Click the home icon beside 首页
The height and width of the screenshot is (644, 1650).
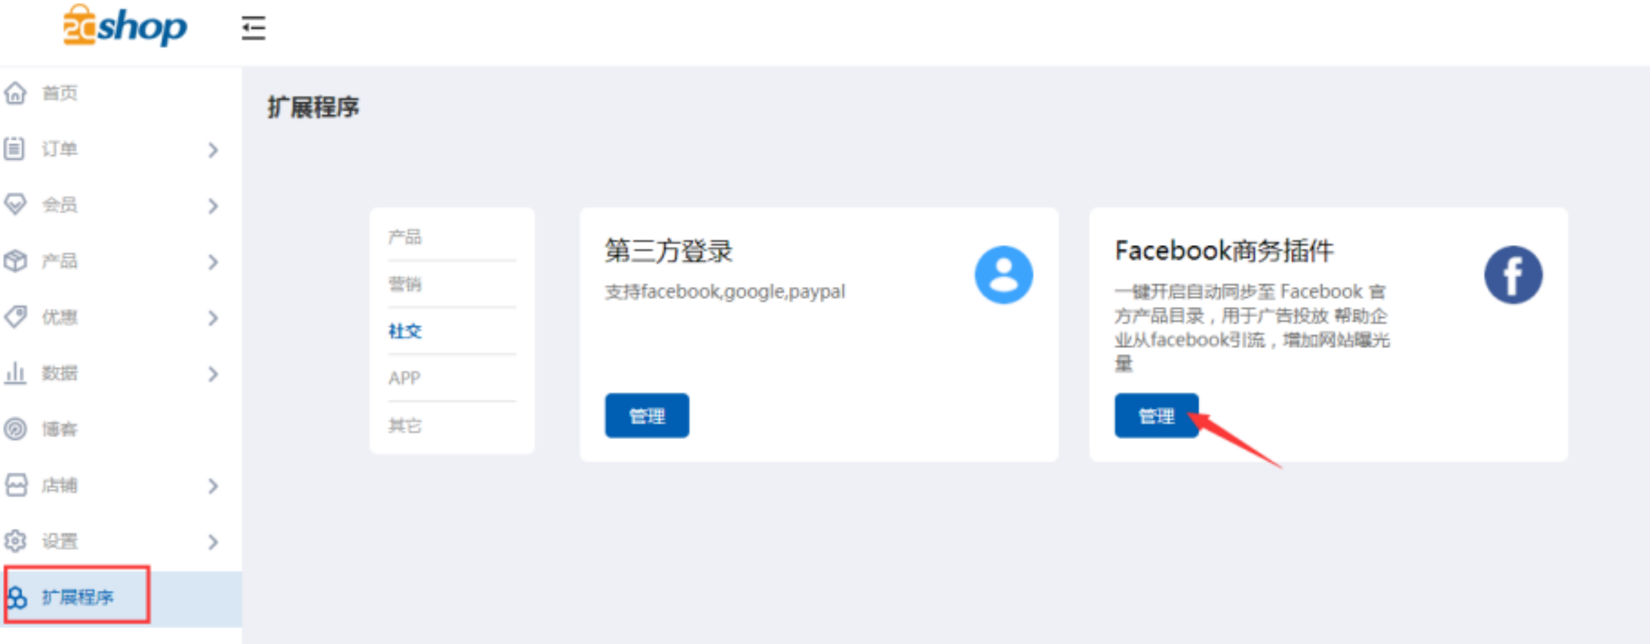click(x=15, y=93)
